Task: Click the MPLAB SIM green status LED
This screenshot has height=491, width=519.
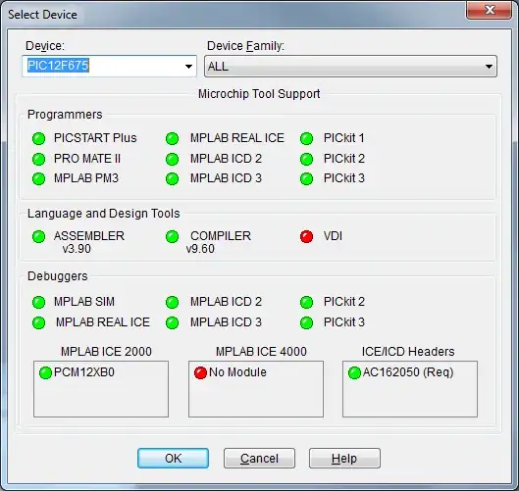Action: click(38, 302)
